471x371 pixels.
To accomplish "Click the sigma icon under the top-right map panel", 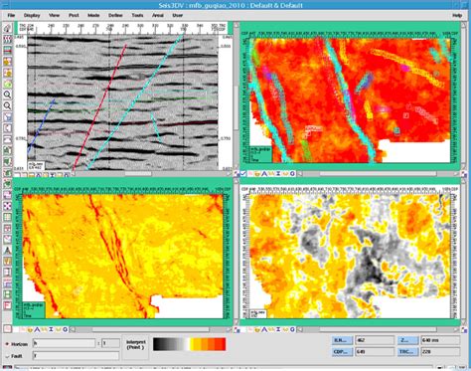I will 278,173.
